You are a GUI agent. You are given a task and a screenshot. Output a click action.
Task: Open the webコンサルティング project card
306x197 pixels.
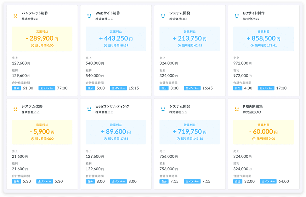[116, 143]
